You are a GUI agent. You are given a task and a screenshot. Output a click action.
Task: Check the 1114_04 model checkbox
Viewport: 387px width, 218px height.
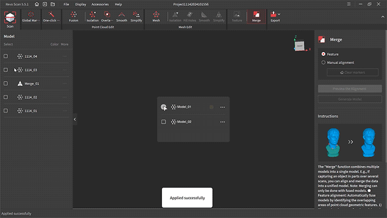click(x=6, y=56)
